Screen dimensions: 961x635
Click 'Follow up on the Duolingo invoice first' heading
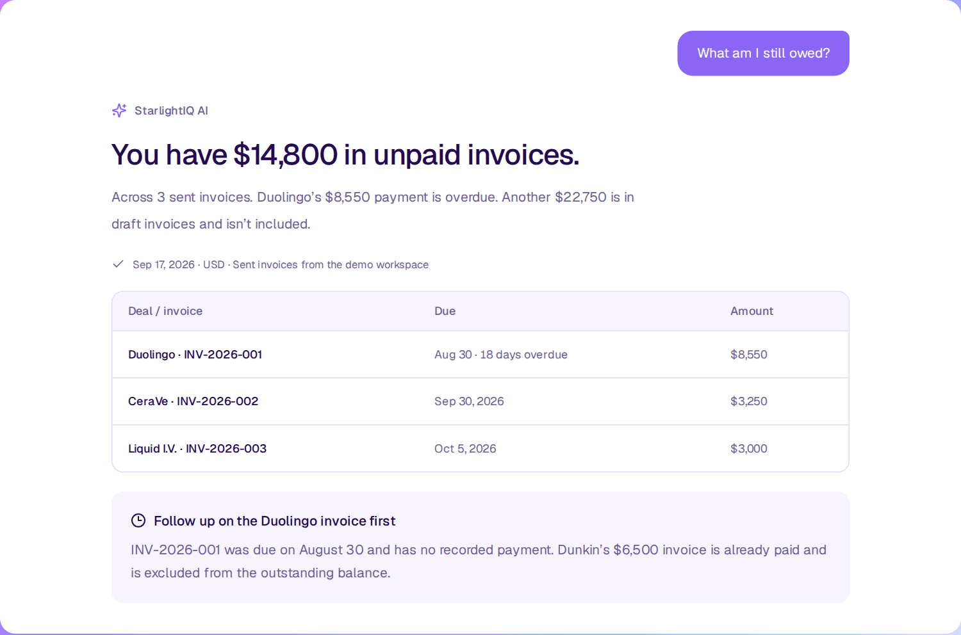[275, 521]
